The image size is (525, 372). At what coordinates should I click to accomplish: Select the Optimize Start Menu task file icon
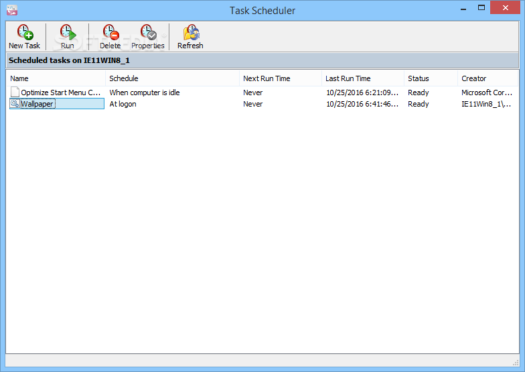15,92
